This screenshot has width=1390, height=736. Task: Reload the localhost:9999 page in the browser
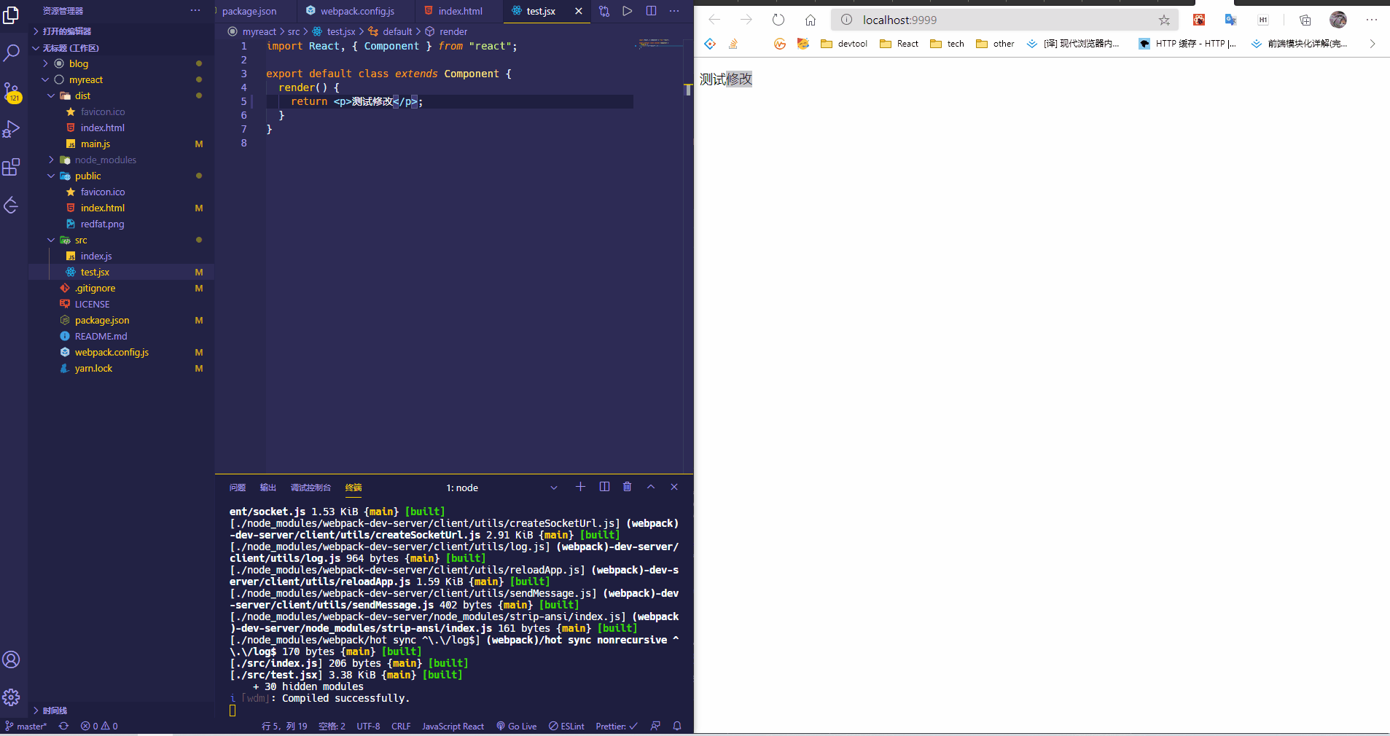pyautogui.click(x=778, y=20)
